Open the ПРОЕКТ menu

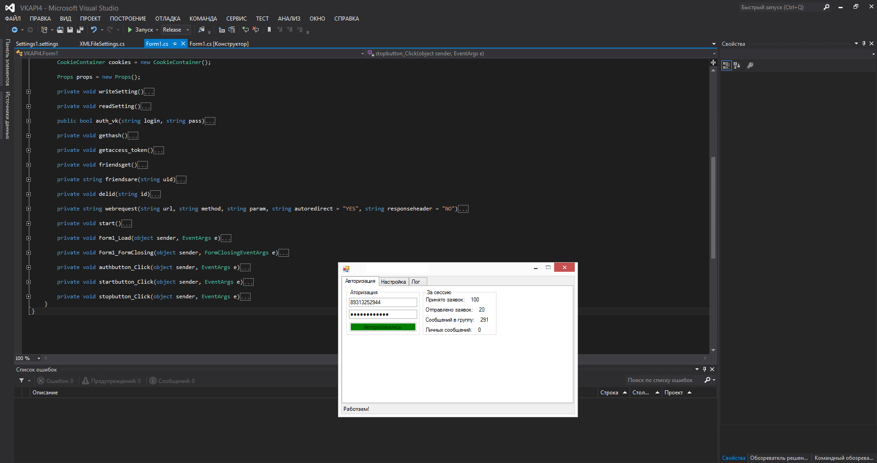[x=90, y=19]
